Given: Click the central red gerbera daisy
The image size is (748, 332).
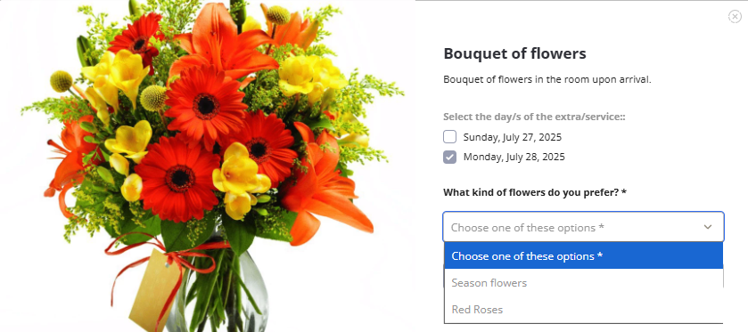Looking at the screenshot, I should tap(206, 106).
